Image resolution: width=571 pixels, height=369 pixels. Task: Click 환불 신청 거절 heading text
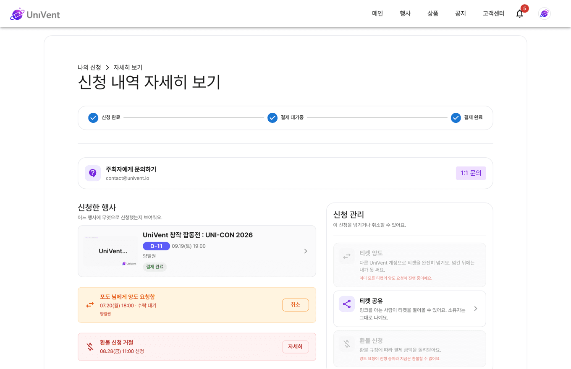pos(116,343)
